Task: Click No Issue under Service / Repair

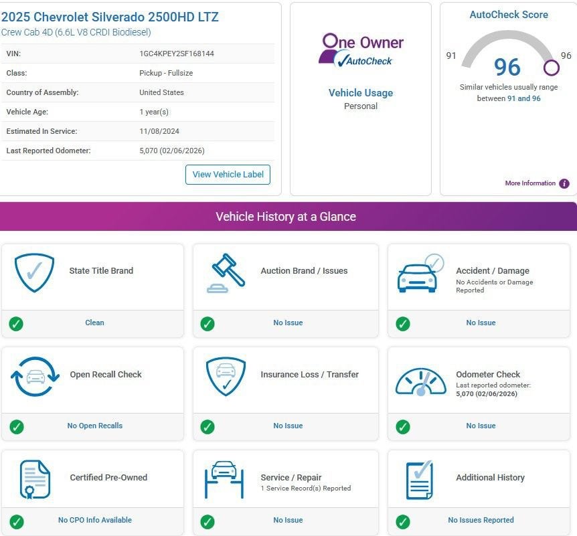Action: click(288, 520)
